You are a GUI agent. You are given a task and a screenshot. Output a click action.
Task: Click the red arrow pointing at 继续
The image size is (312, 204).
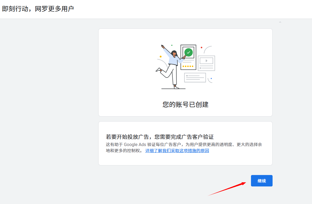tap(226, 189)
